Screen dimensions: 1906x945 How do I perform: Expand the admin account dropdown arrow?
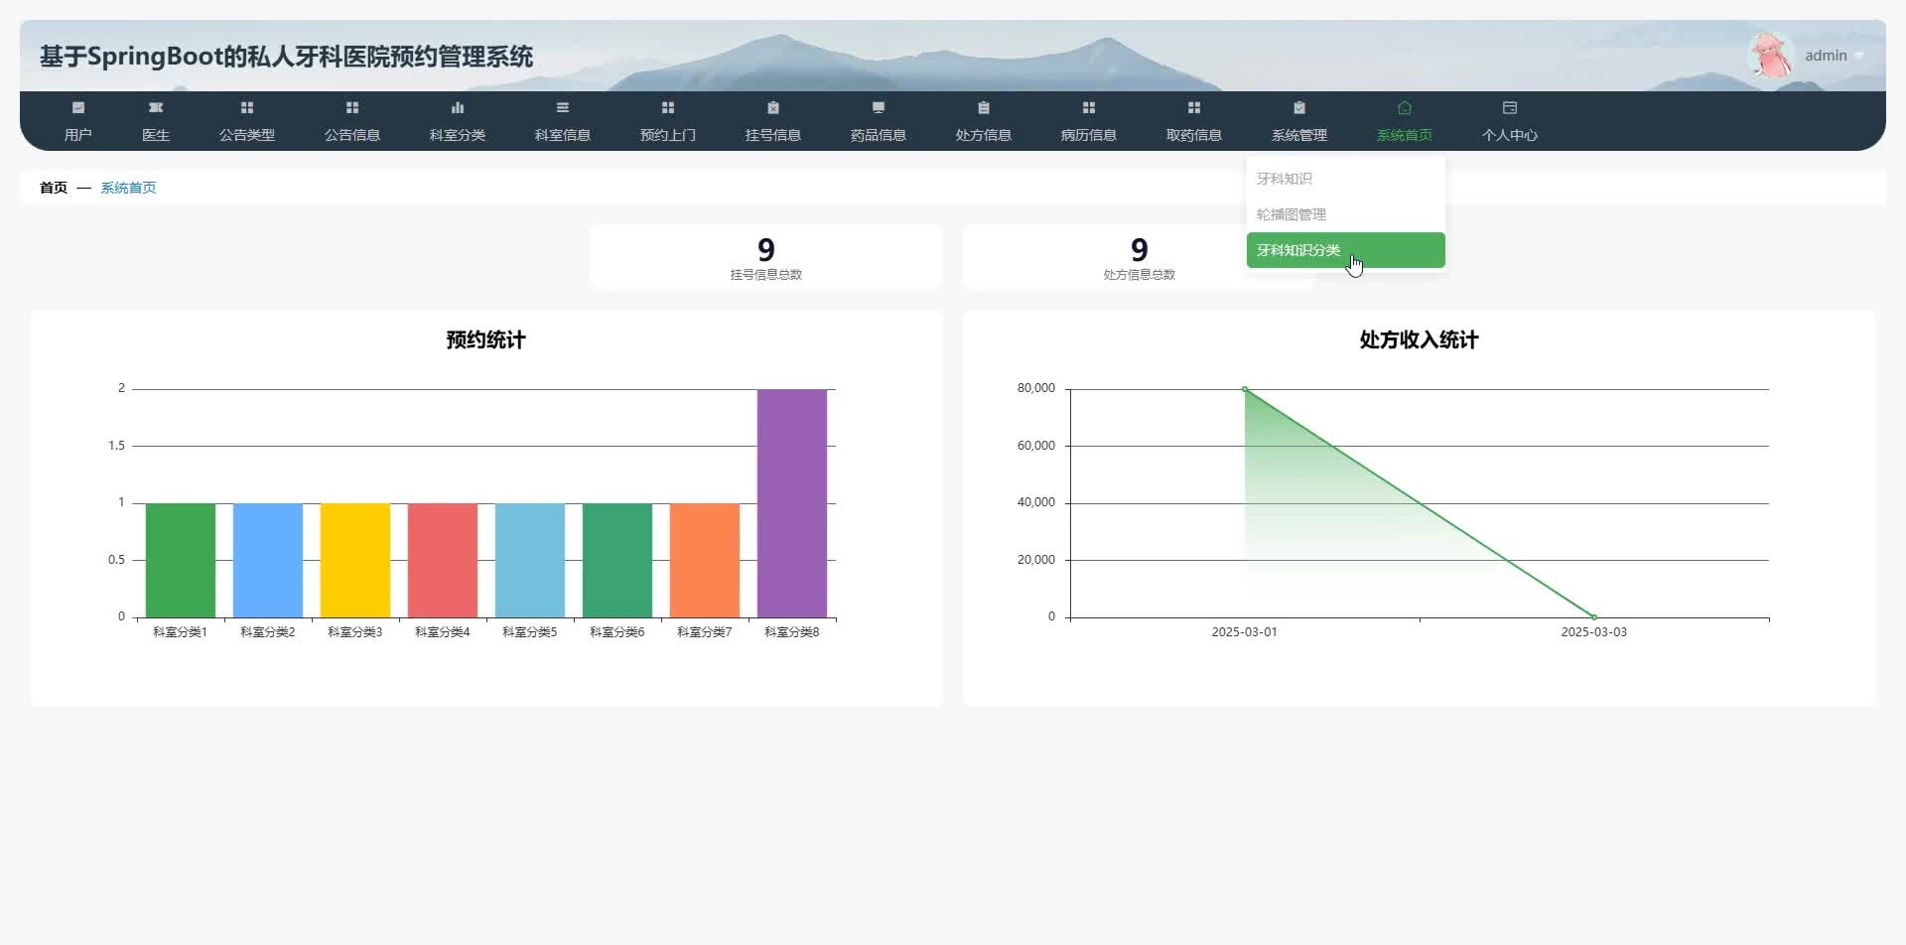click(1859, 56)
